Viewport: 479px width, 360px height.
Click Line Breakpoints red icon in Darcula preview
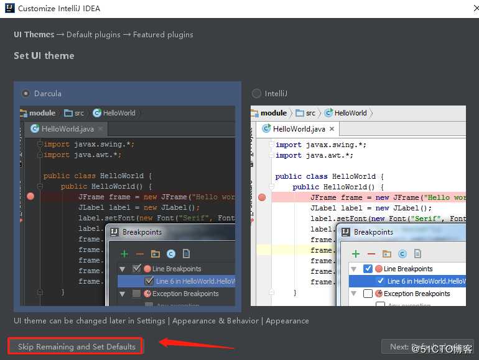(147, 269)
